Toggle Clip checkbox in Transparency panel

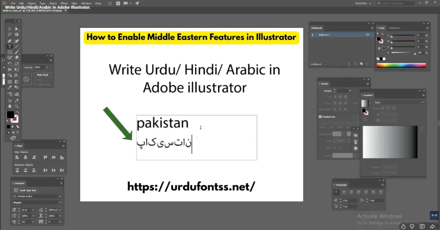pos(36,80)
